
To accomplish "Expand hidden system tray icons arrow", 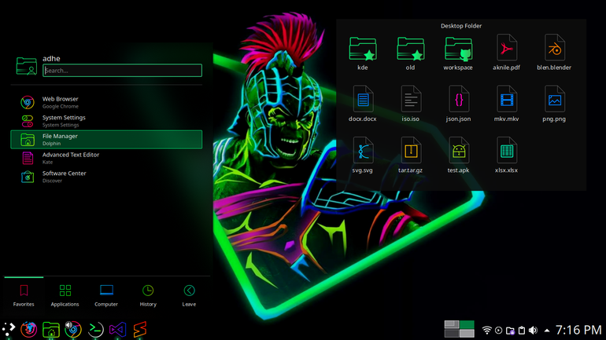I will 547,331.
